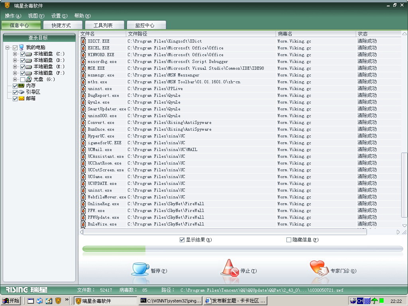Collapse the My Computer tree node
Image resolution: width=408 pixels, height=306 pixels.
[7, 48]
